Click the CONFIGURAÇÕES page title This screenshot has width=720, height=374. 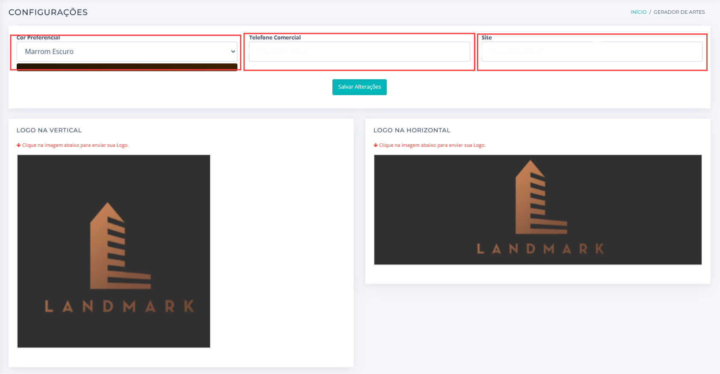point(48,12)
